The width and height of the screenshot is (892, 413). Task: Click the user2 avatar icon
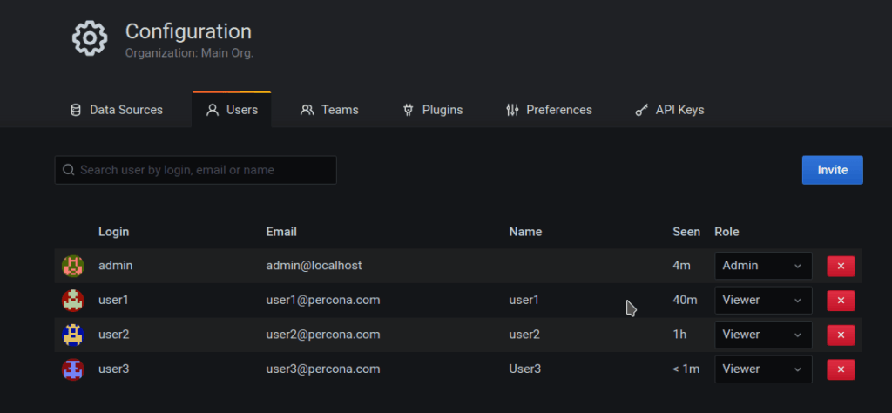pos(73,335)
